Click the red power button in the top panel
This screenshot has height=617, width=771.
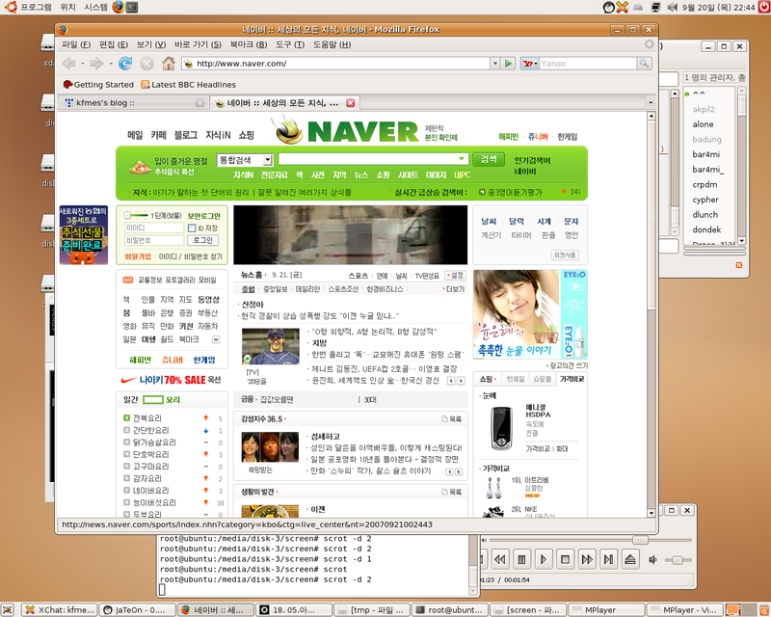tap(763, 7)
